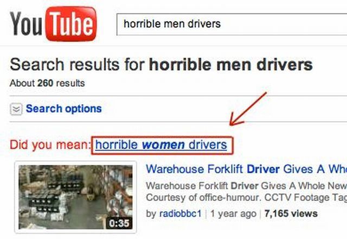Click the YouTube logo
The height and width of the screenshot is (239, 347).
(x=53, y=24)
